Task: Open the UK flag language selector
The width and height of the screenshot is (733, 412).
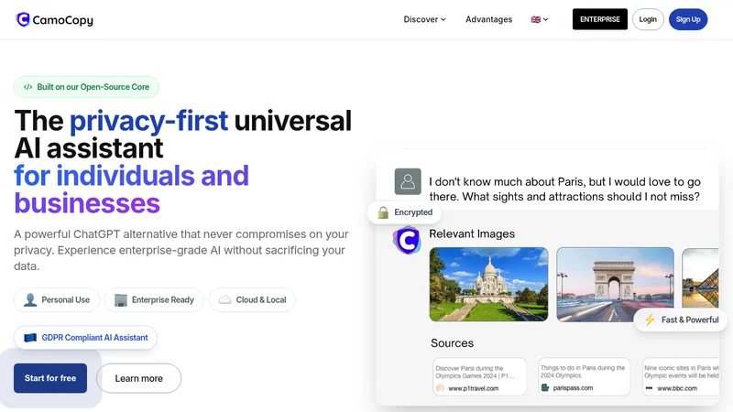Action: [x=540, y=19]
